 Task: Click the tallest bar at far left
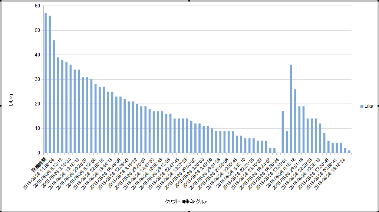point(46,83)
